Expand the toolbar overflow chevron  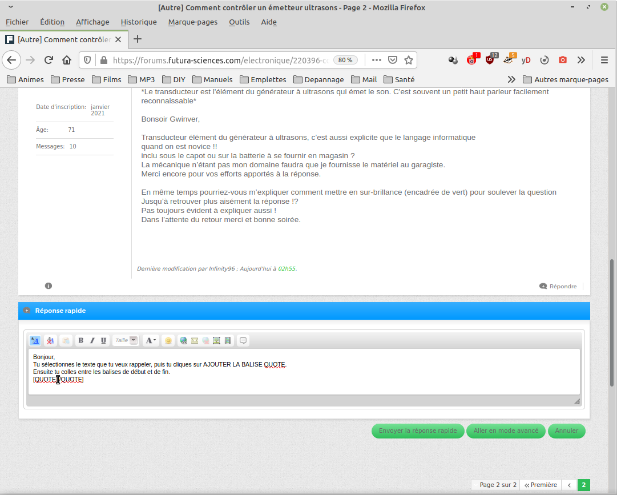point(581,60)
